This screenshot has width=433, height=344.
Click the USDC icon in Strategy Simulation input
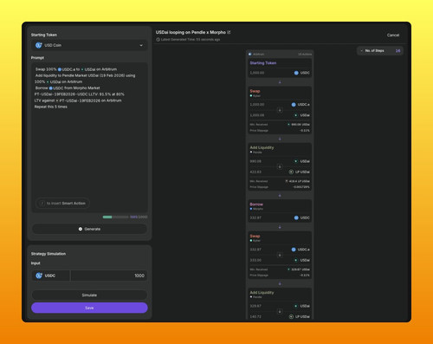pyautogui.click(x=39, y=276)
